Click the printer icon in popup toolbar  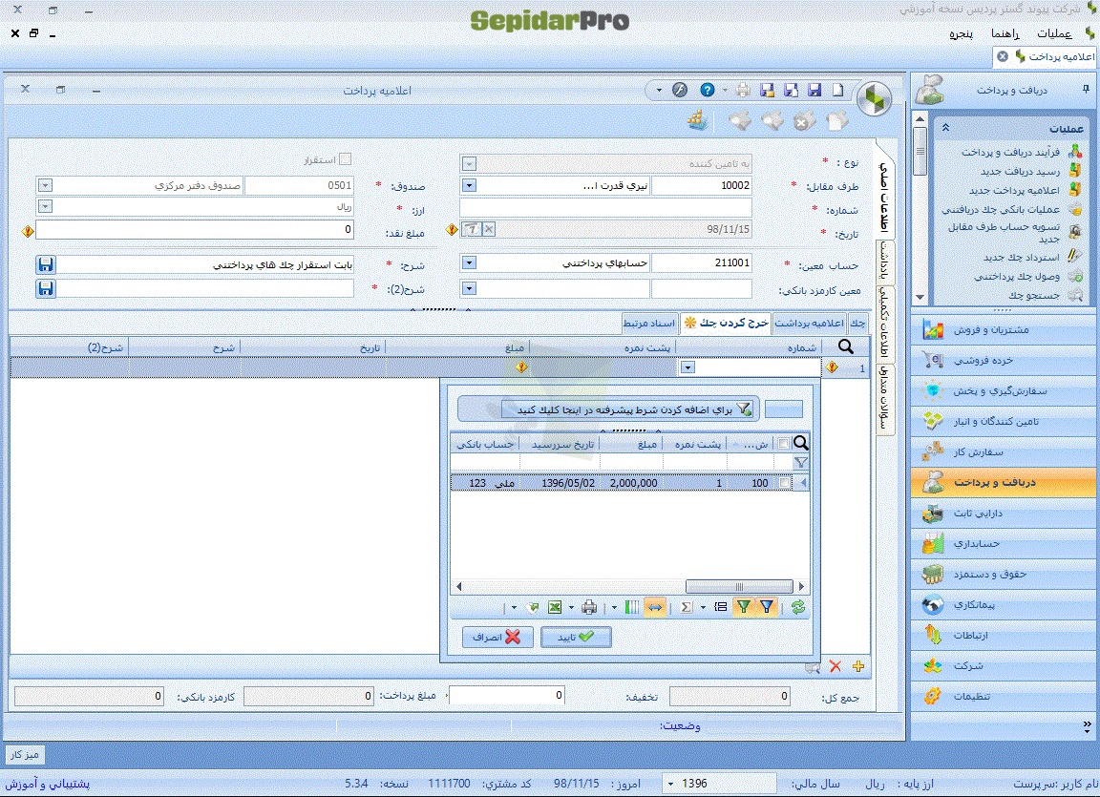point(589,607)
